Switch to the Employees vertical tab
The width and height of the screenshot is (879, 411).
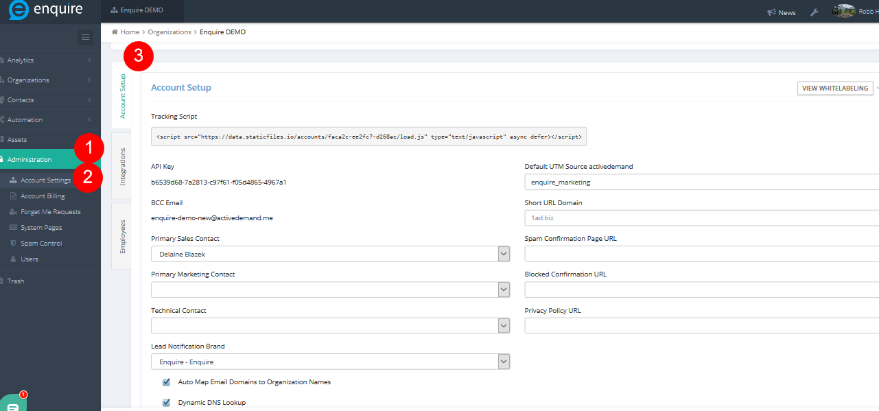click(x=122, y=237)
